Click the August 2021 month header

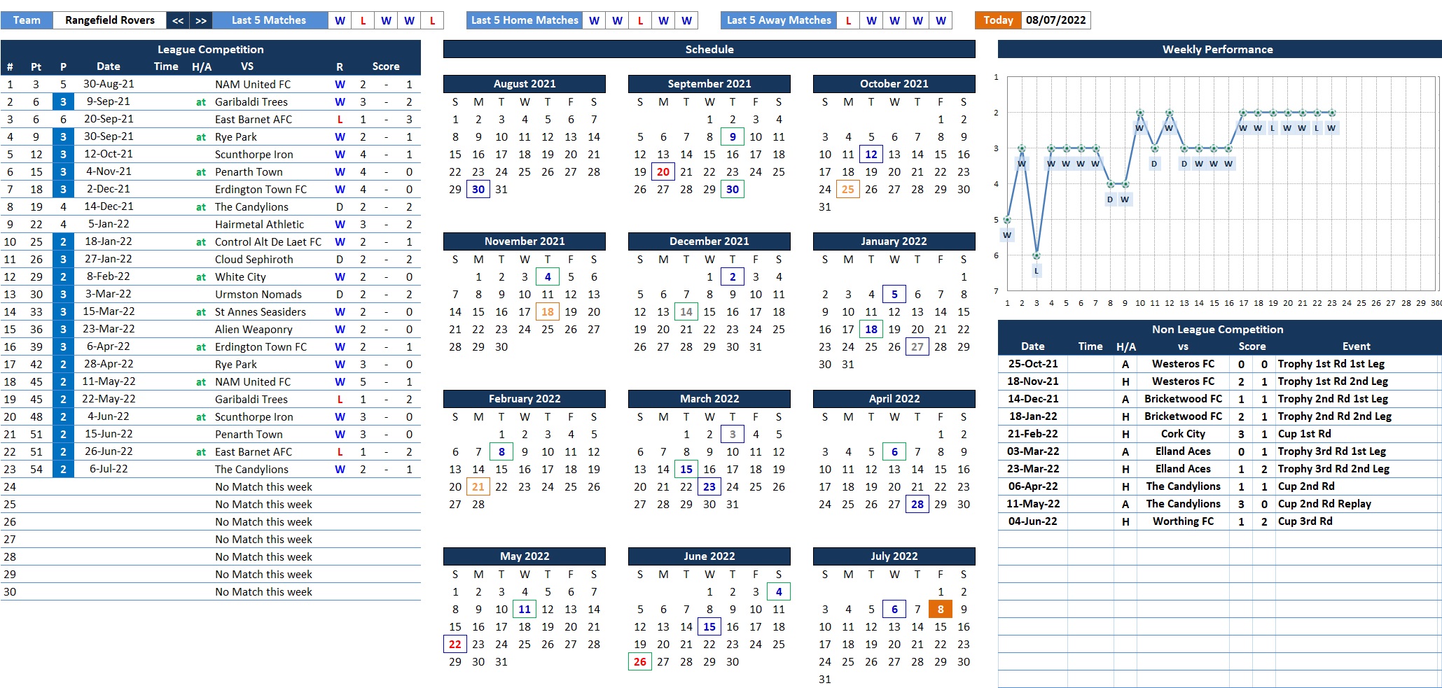point(524,84)
